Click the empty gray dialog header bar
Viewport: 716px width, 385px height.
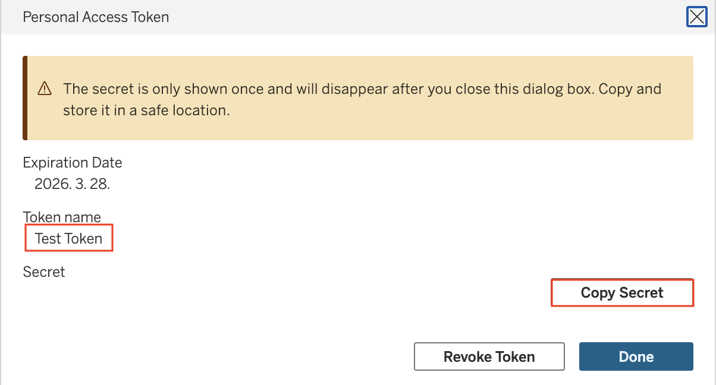point(428,17)
